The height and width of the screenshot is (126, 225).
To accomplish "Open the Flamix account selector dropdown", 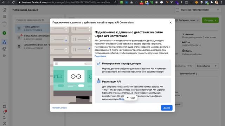I will 198,10.
